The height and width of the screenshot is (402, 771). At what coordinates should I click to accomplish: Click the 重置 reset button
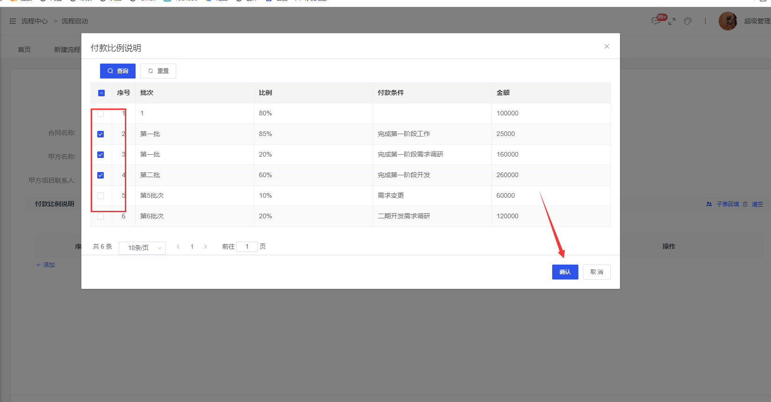click(158, 71)
